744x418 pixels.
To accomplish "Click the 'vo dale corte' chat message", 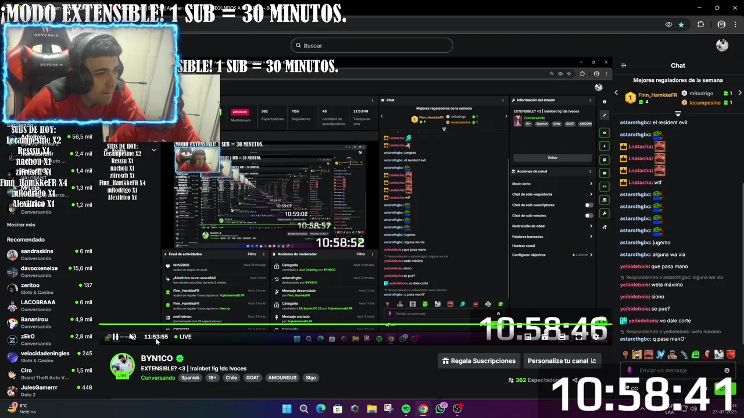I will (x=655, y=320).
